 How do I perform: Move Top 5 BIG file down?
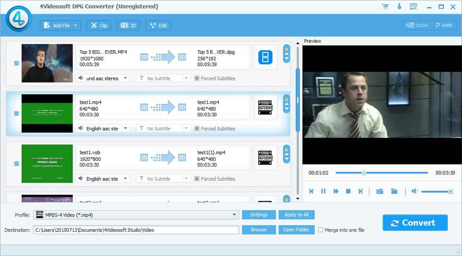point(287,58)
